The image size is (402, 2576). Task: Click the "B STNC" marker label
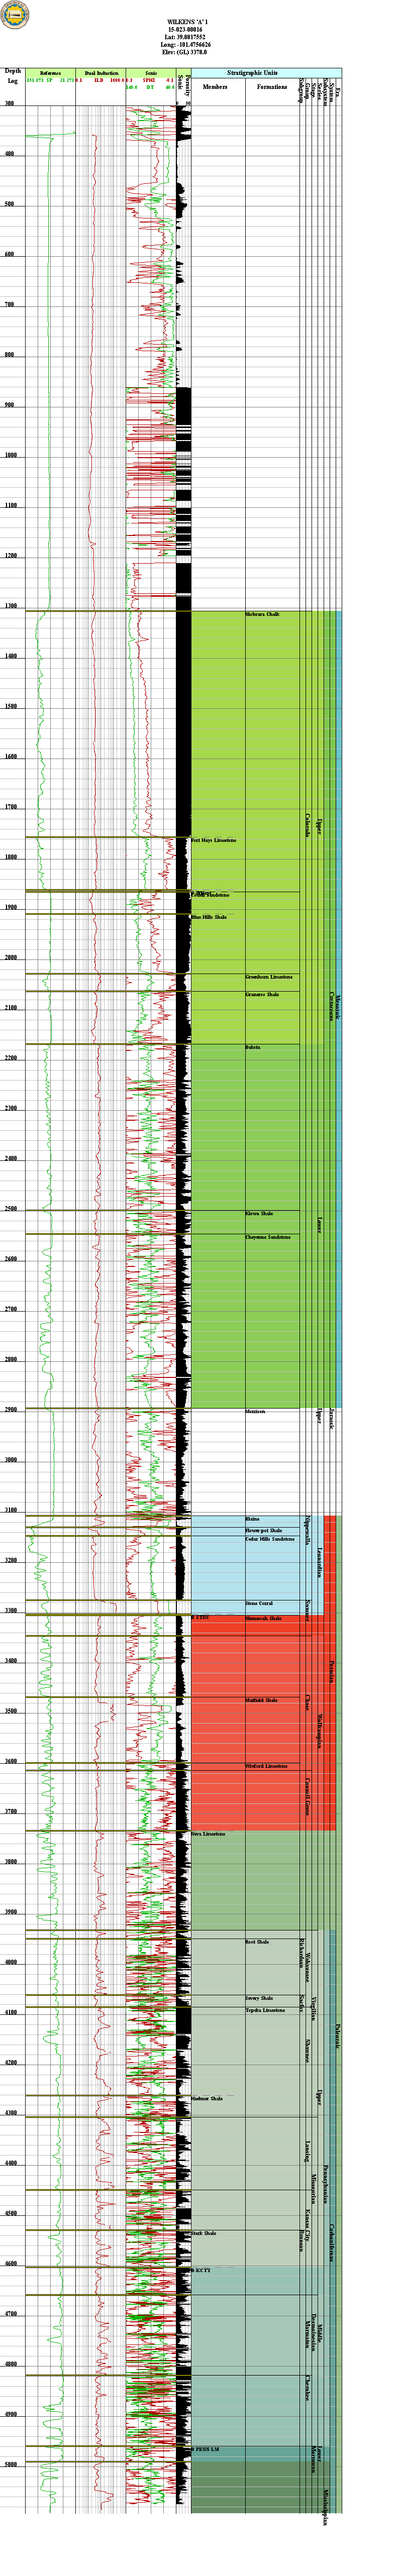(x=199, y=1618)
